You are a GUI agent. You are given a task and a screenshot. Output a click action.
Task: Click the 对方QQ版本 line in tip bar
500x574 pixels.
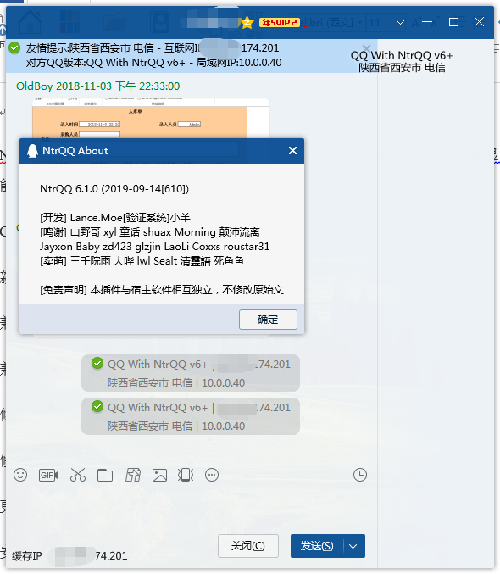[x=153, y=63]
